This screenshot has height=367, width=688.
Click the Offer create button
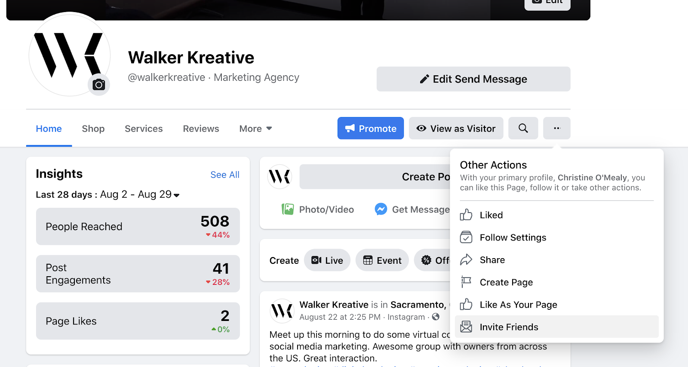(x=433, y=260)
